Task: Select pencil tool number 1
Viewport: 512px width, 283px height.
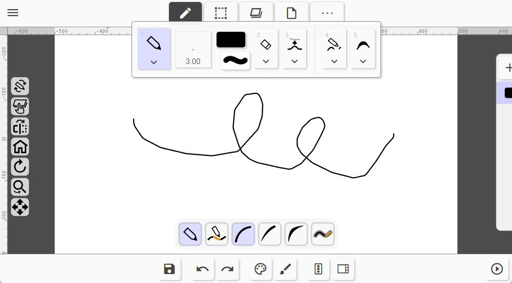Action: point(154,43)
